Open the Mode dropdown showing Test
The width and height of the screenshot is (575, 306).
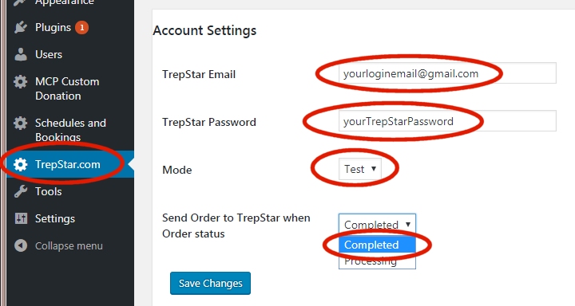tap(359, 169)
